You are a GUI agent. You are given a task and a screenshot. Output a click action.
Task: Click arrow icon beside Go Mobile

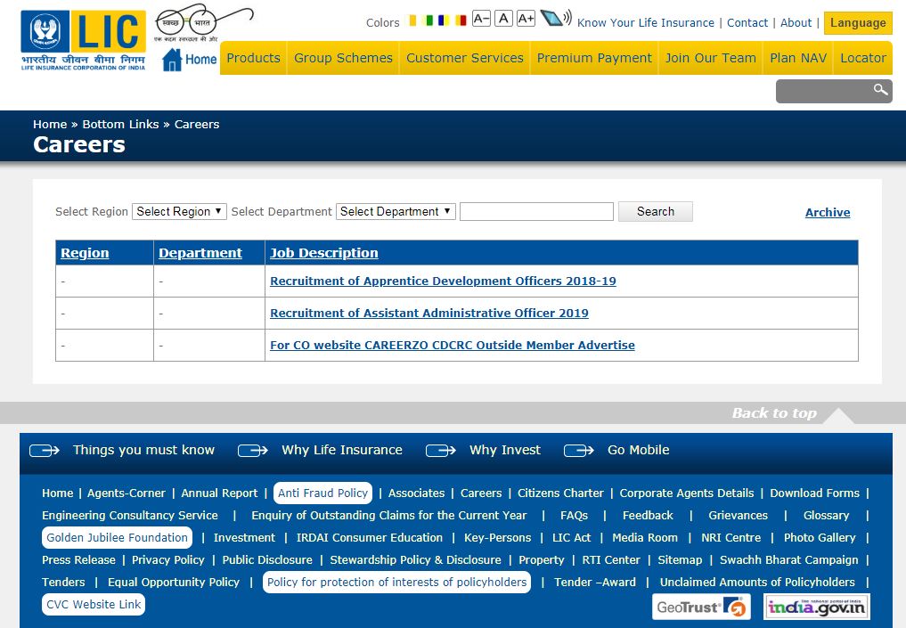(x=579, y=451)
